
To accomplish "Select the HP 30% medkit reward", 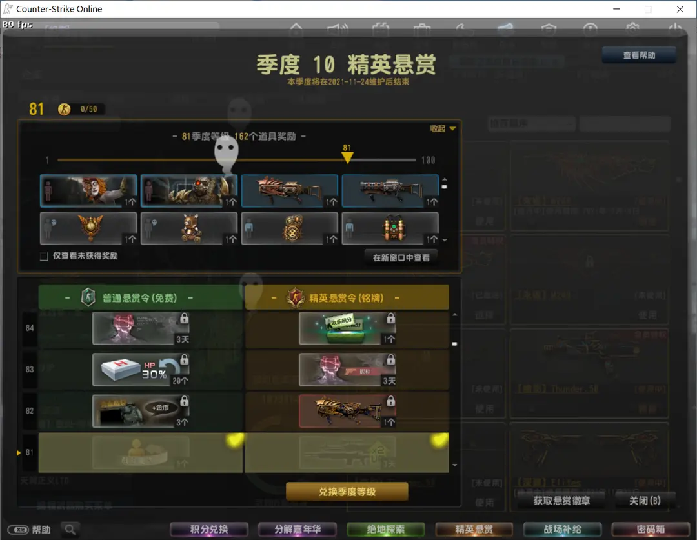I will point(141,370).
